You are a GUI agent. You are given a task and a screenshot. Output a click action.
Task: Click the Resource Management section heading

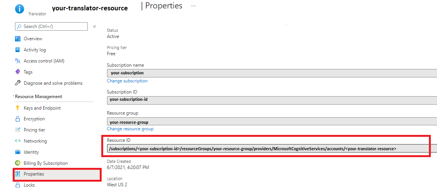[x=39, y=97]
